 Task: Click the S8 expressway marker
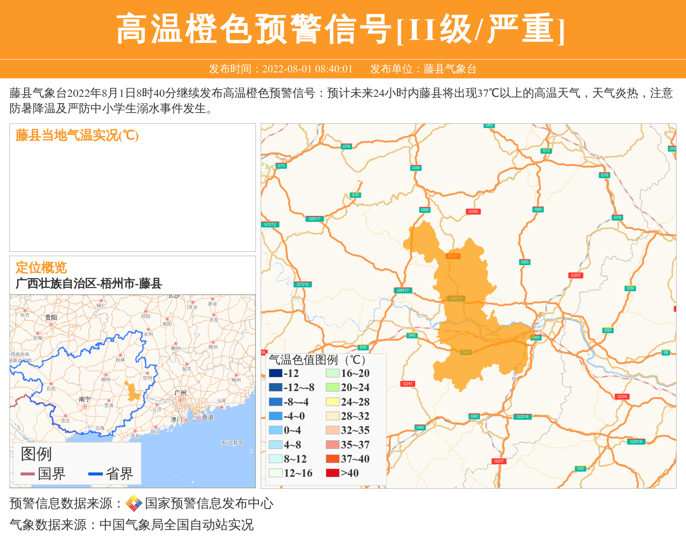coord(665,353)
